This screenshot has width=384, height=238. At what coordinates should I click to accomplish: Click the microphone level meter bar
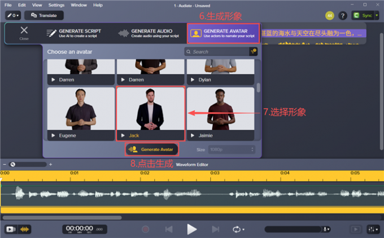(293, 229)
